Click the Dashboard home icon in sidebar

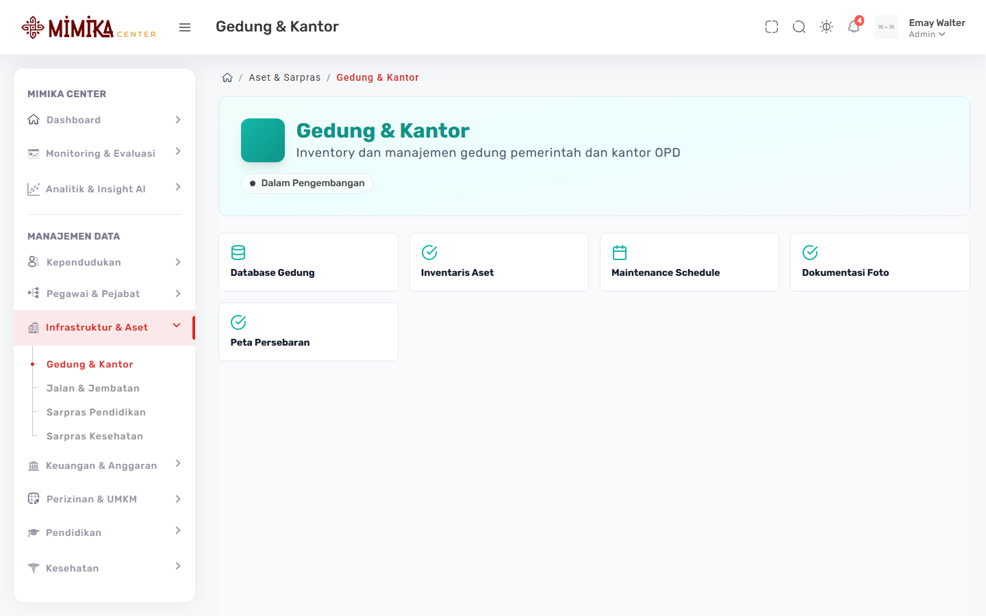pyautogui.click(x=34, y=120)
